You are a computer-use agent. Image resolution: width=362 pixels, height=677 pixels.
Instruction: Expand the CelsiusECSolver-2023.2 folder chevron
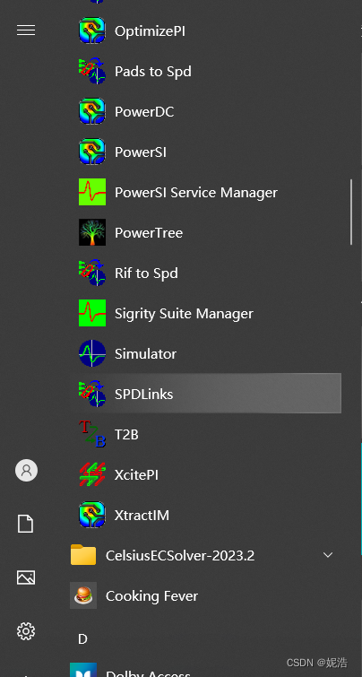(328, 555)
